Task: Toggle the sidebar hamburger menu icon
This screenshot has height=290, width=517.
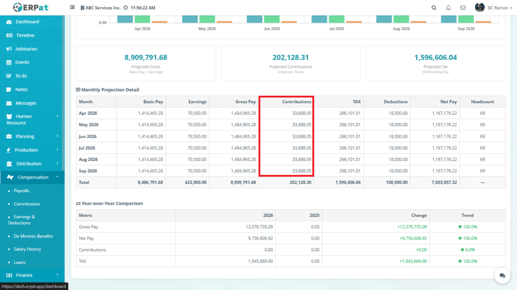Action: [72, 8]
